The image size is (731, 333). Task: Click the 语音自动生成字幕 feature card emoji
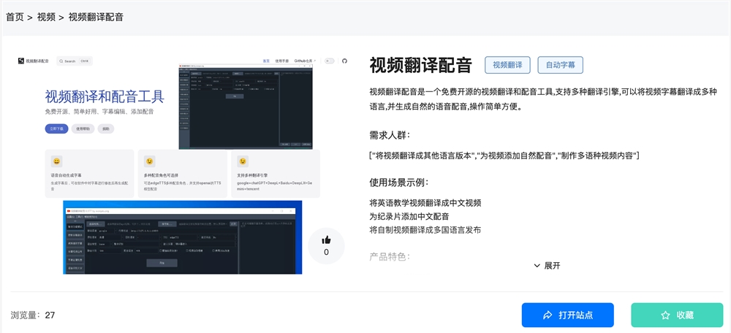point(56,161)
